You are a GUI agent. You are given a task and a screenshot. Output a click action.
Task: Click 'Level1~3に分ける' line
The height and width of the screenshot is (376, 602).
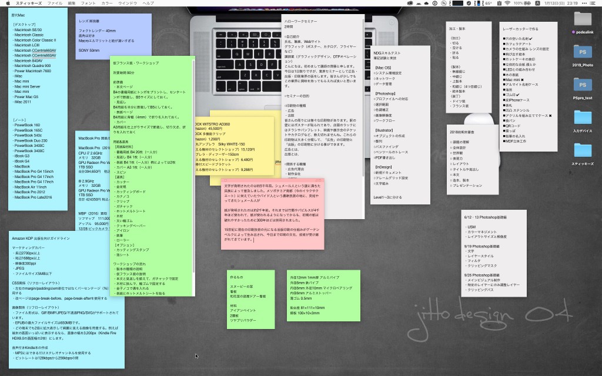pos(388,197)
